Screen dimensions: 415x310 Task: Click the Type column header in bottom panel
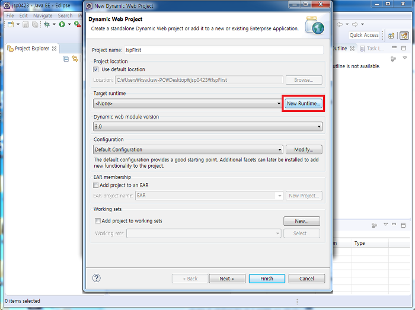click(x=370, y=243)
